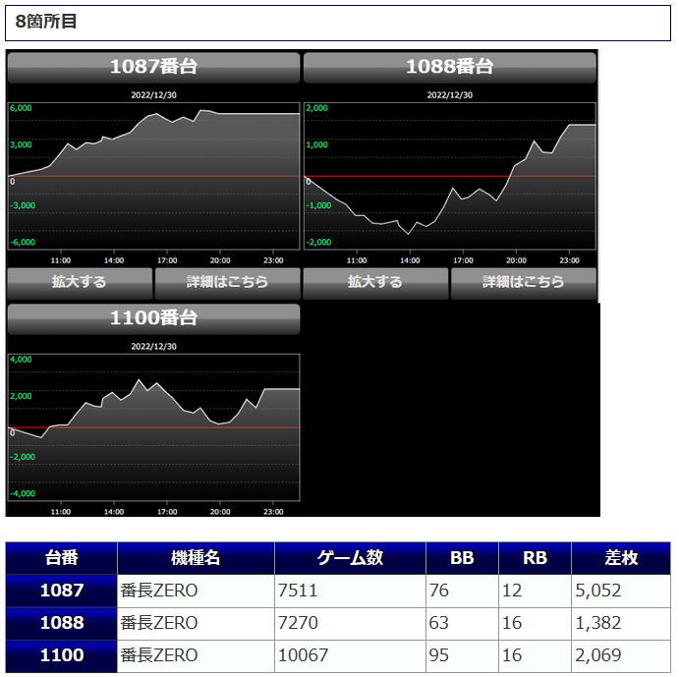Click BB value 76
Viewport: 679px width, 677px height.
[438, 591]
